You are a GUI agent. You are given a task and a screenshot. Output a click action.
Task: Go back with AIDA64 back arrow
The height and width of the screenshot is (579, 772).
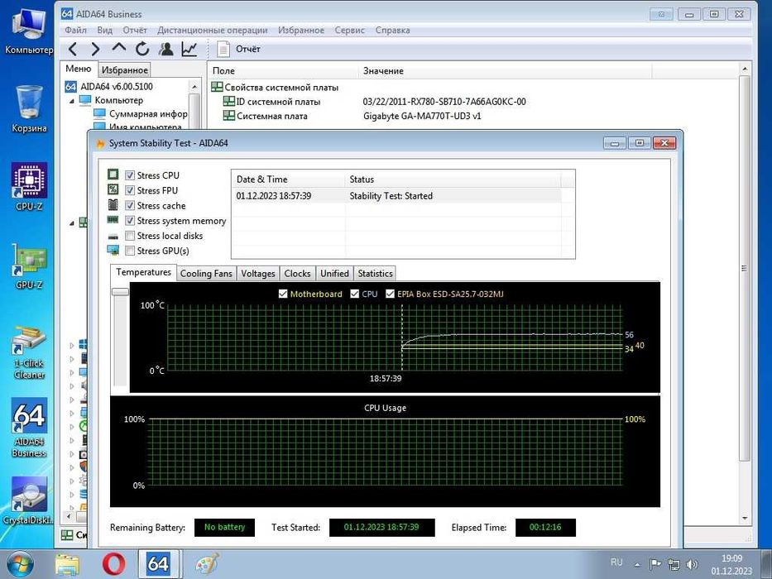72,49
